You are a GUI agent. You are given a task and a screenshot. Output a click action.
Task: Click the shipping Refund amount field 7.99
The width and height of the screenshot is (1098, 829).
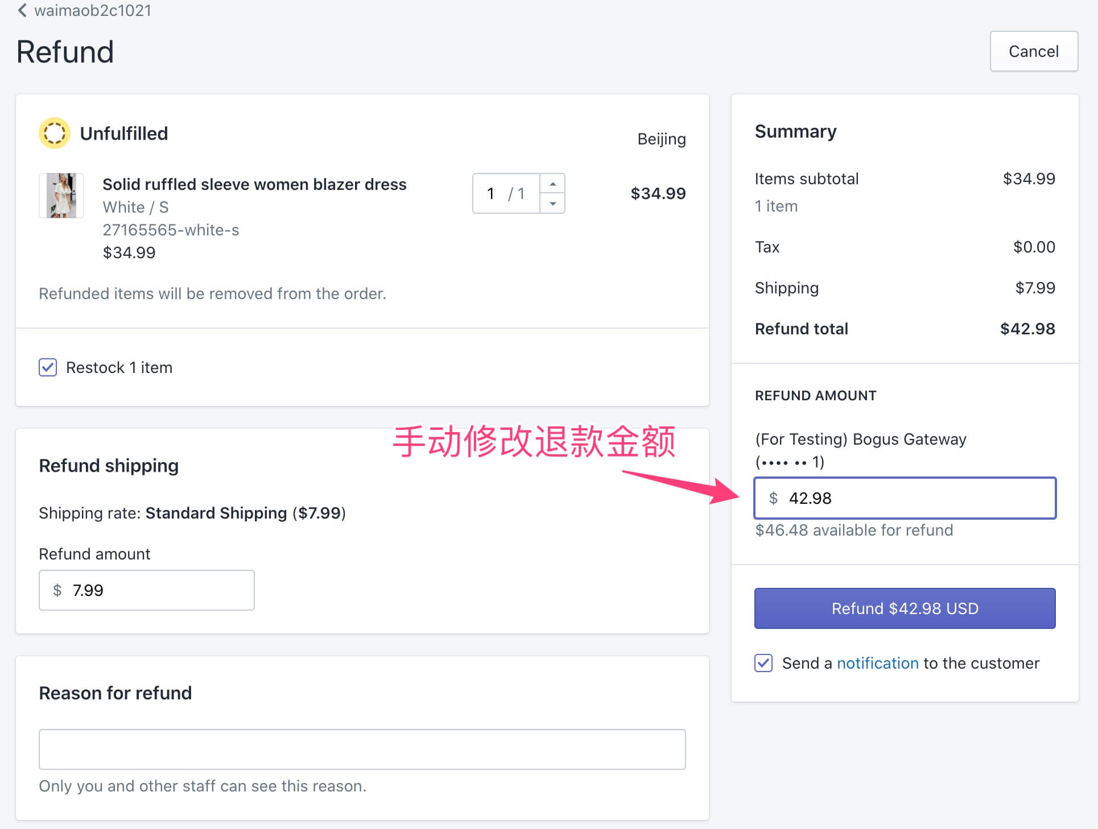click(x=146, y=590)
